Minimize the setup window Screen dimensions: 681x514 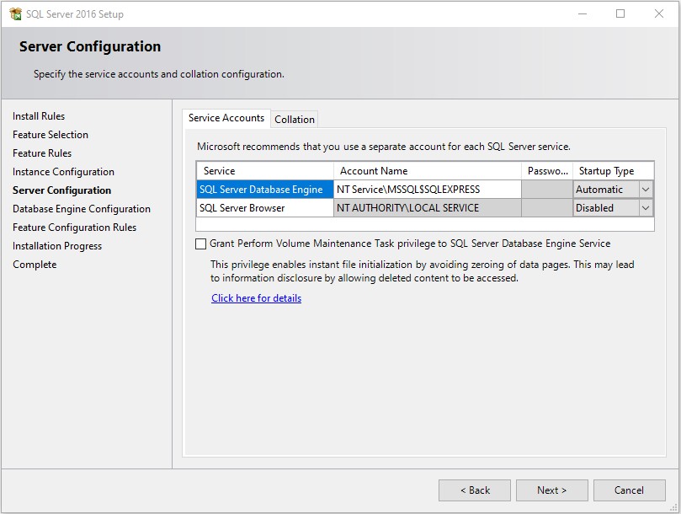tap(582, 14)
